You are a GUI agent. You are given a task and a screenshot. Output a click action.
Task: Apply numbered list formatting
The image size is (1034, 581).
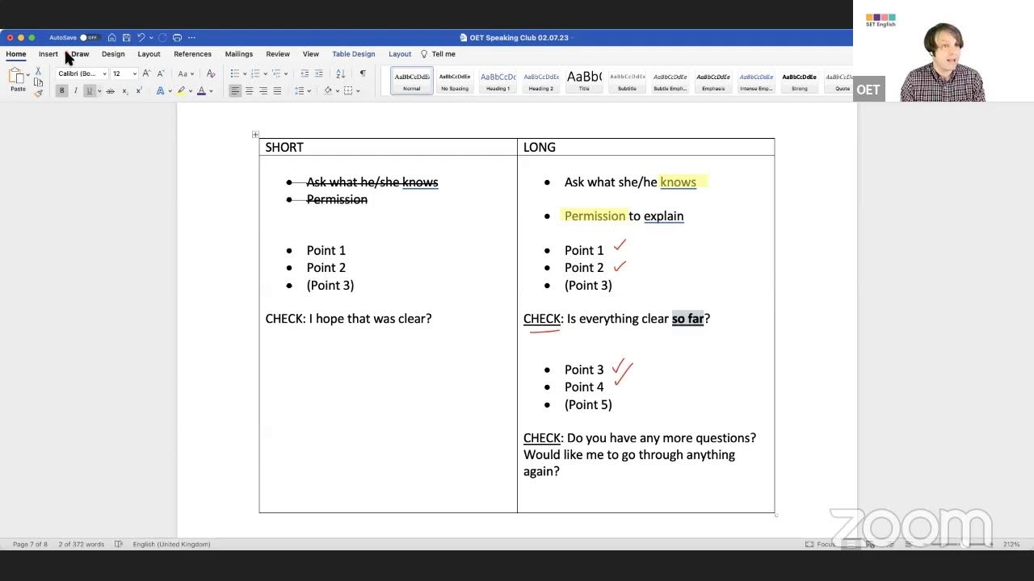pos(254,73)
